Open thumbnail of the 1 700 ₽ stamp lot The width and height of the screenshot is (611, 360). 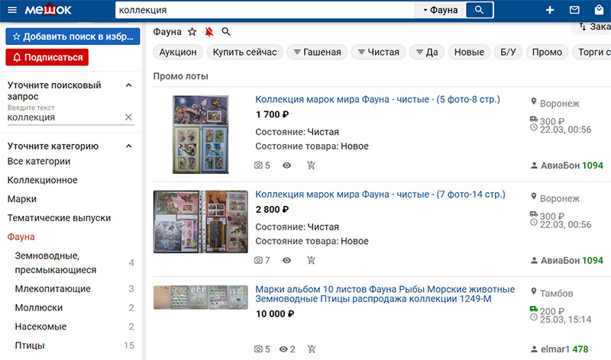point(200,134)
